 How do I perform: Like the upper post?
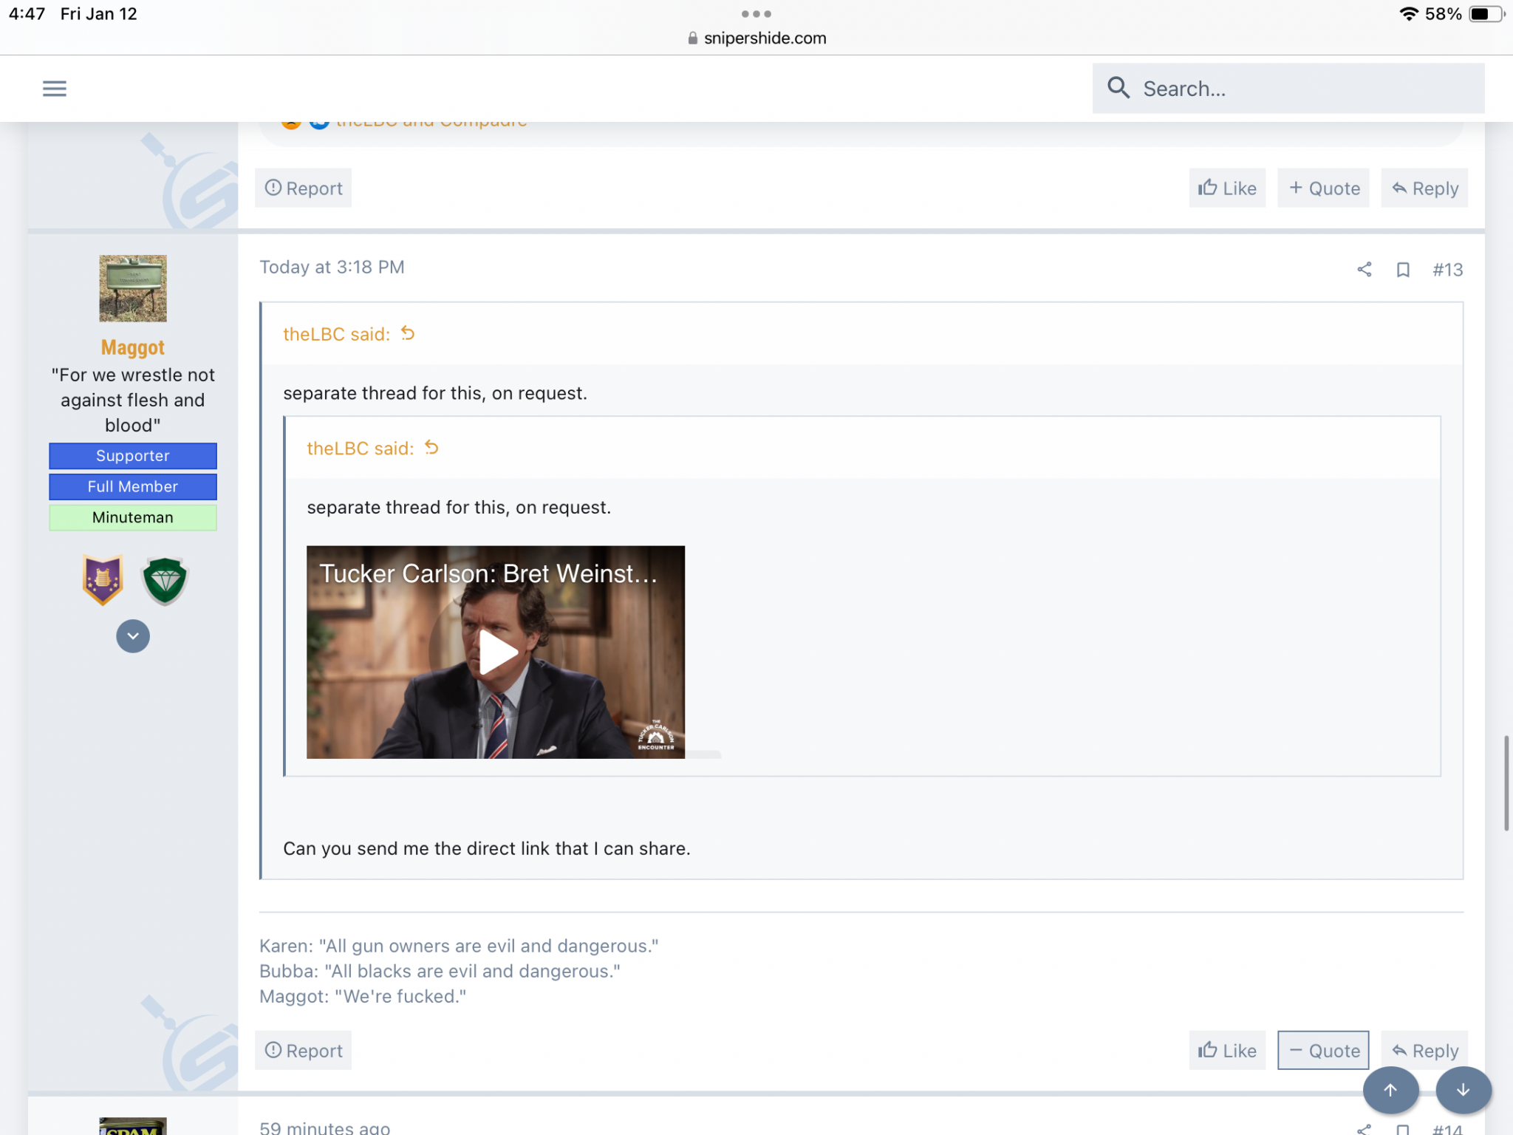pyautogui.click(x=1227, y=188)
